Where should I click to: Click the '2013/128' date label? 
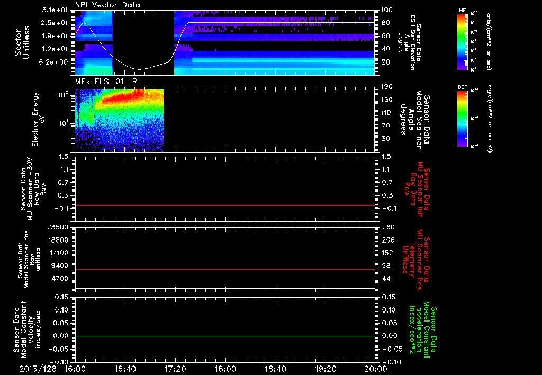pyautogui.click(x=38, y=369)
